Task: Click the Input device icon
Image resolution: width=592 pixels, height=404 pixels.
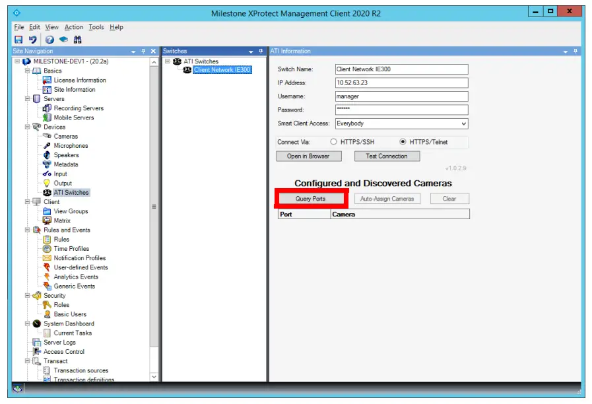Action: click(47, 174)
